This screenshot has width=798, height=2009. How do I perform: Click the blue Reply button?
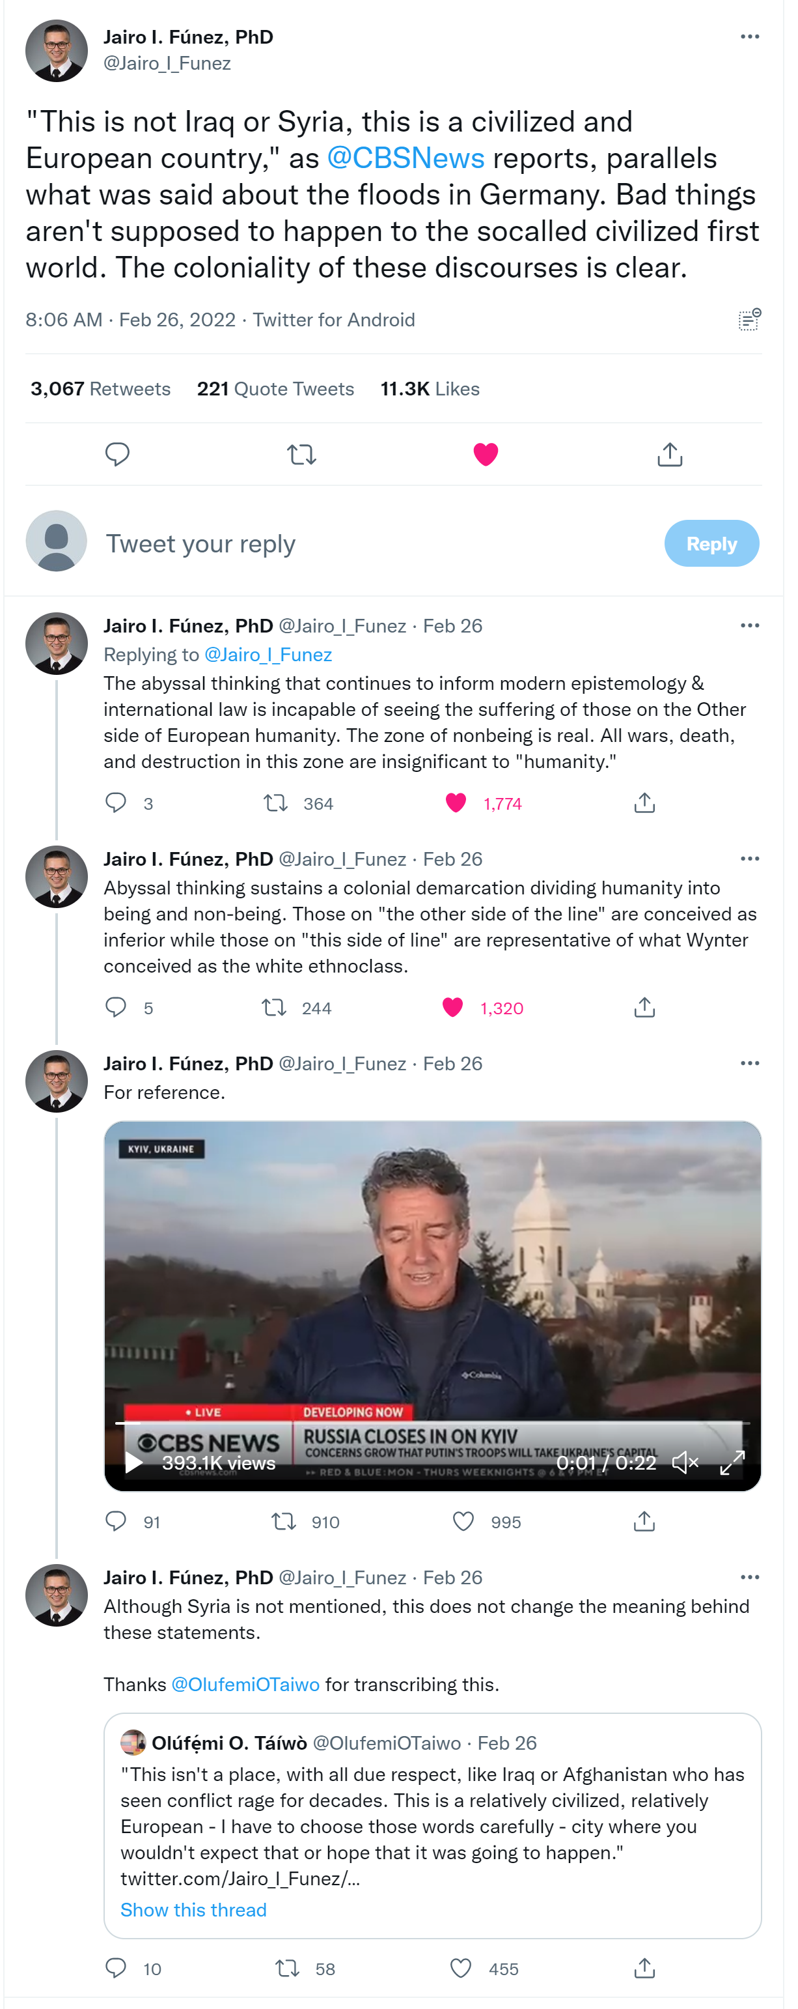[711, 543]
